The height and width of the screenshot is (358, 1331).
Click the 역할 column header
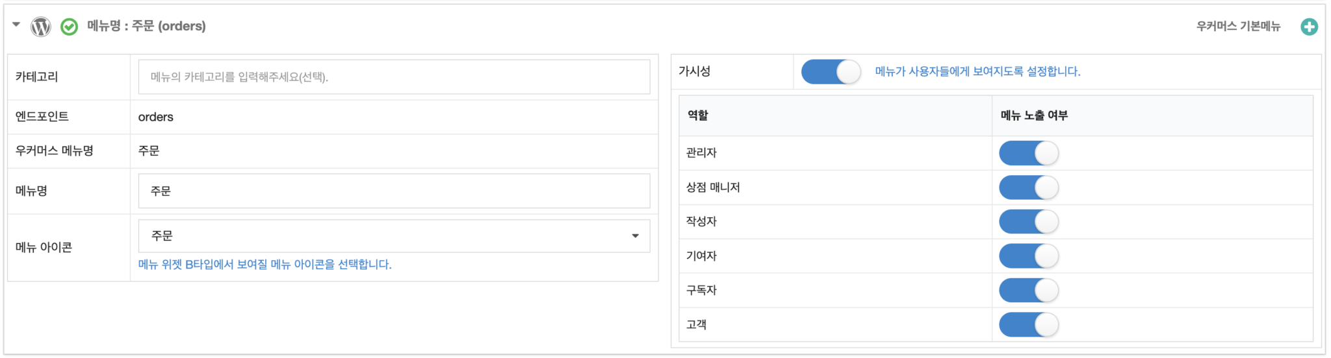tap(698, 115)
